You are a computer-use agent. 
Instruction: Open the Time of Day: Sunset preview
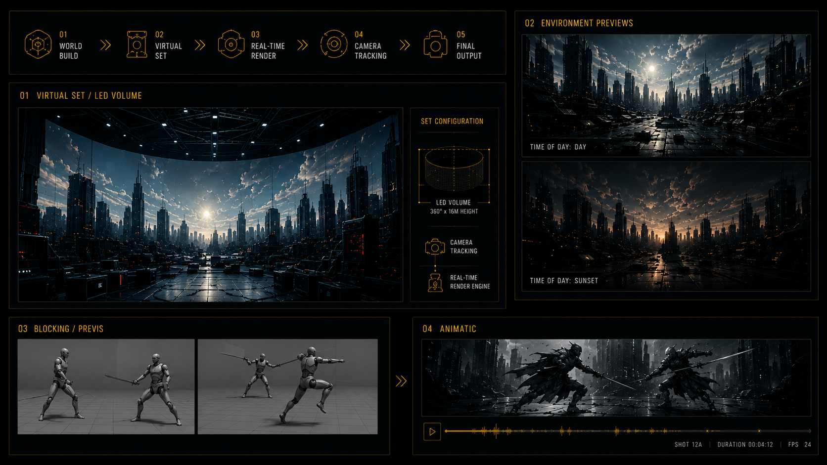click(666, 226)
